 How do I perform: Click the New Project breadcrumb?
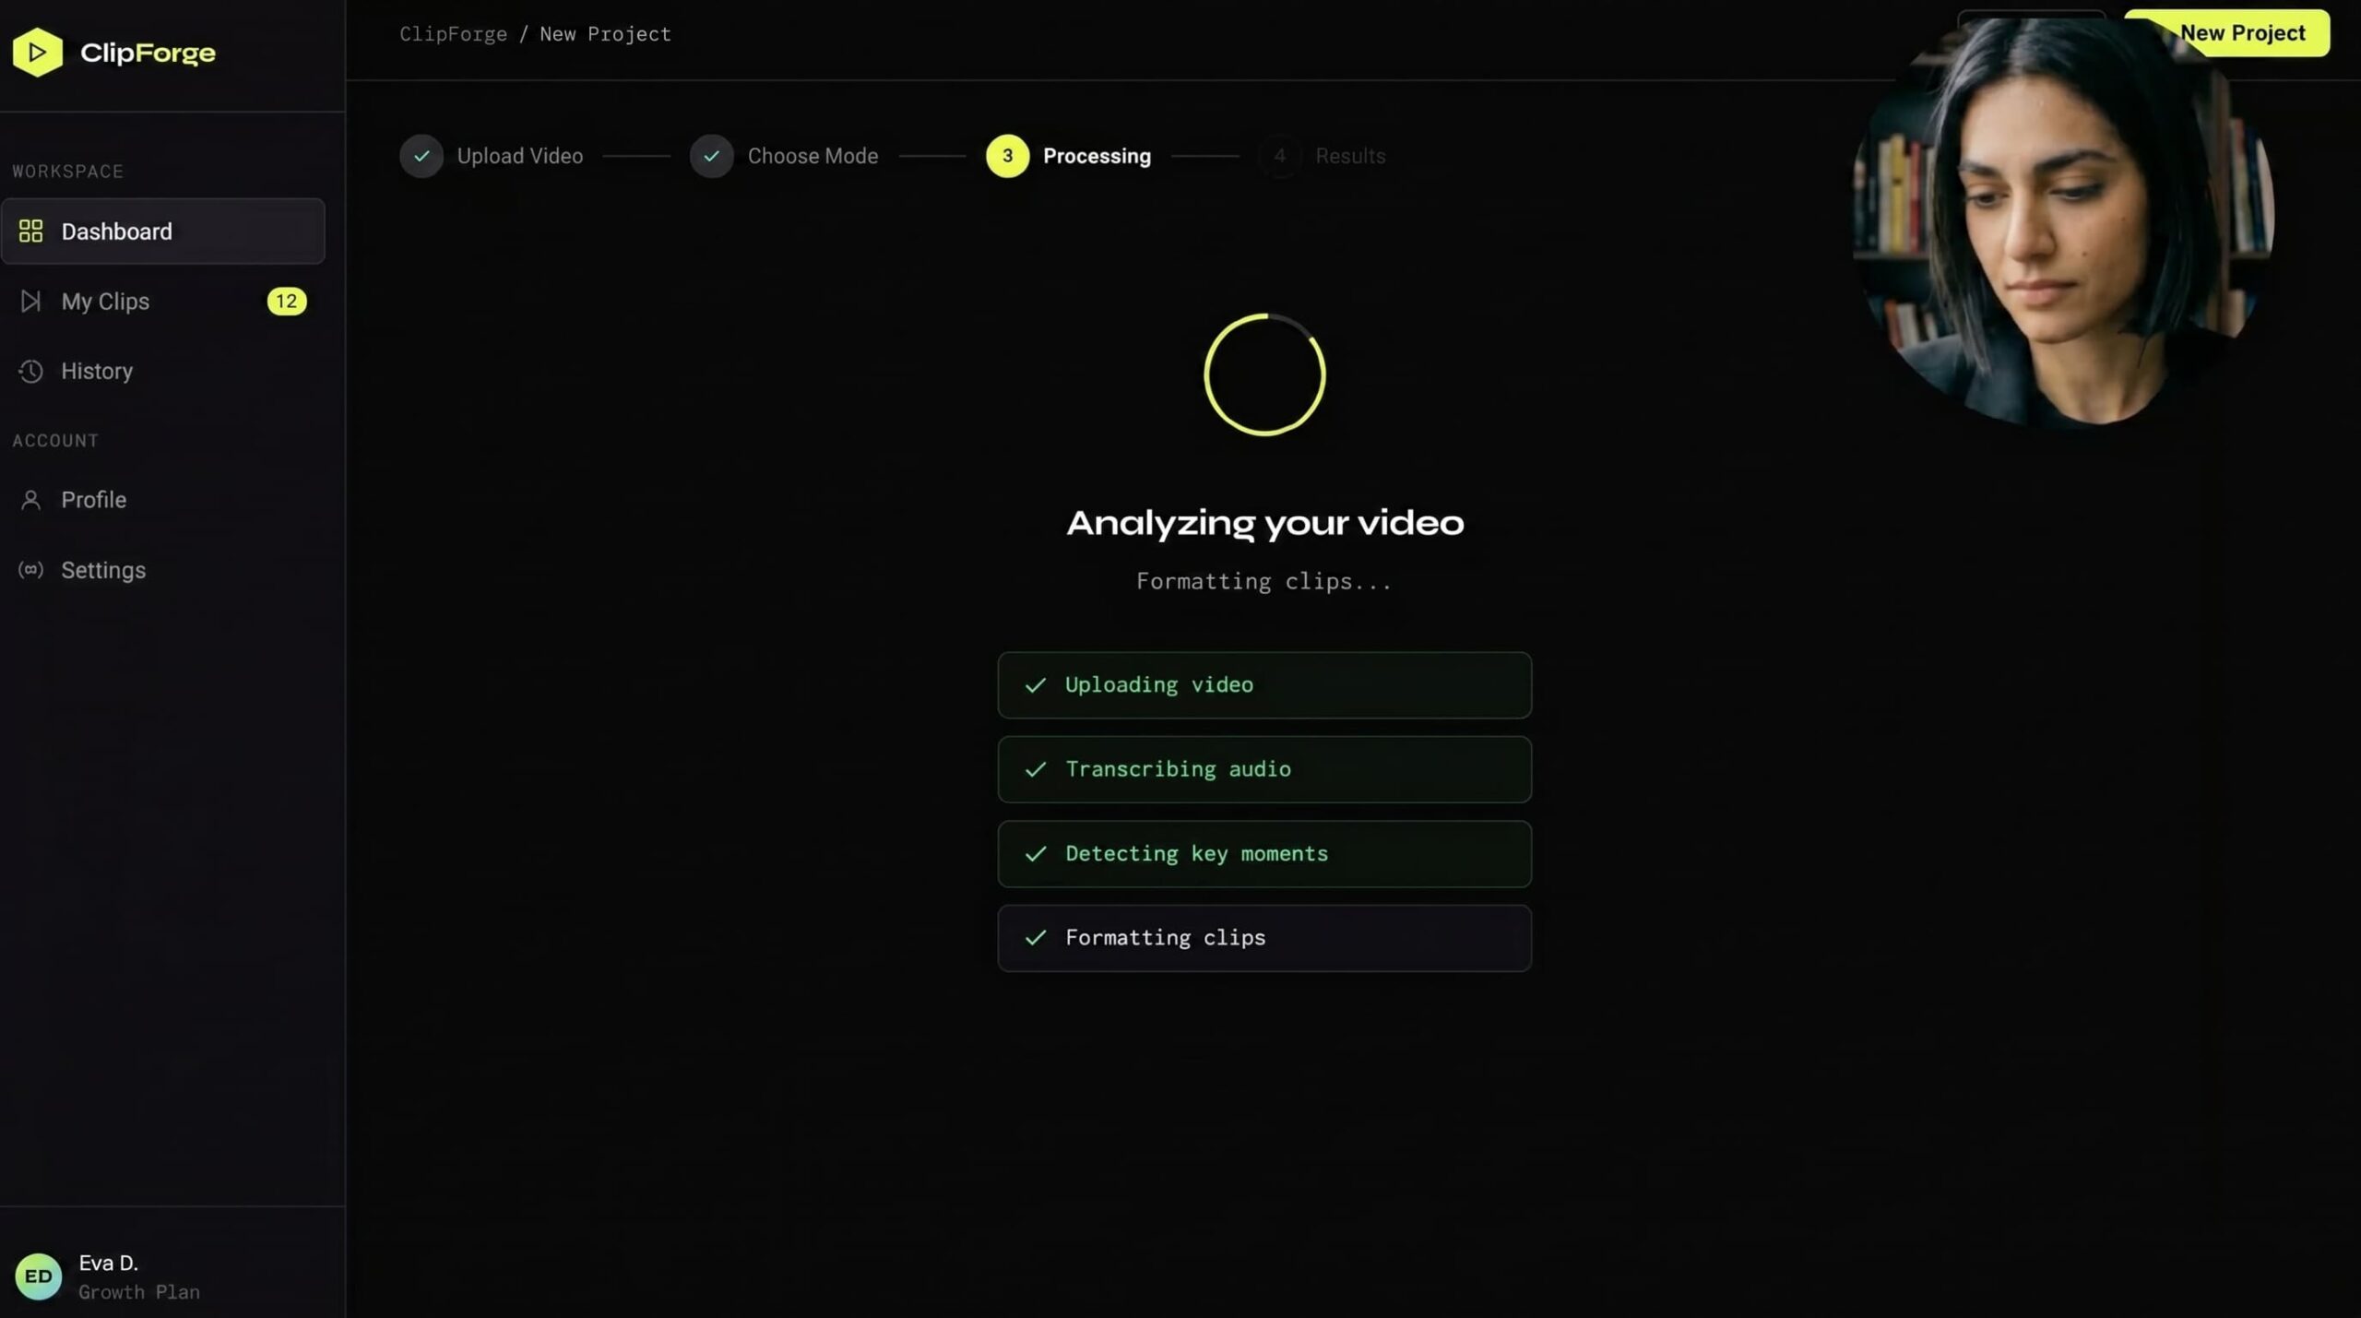[605, 34]
